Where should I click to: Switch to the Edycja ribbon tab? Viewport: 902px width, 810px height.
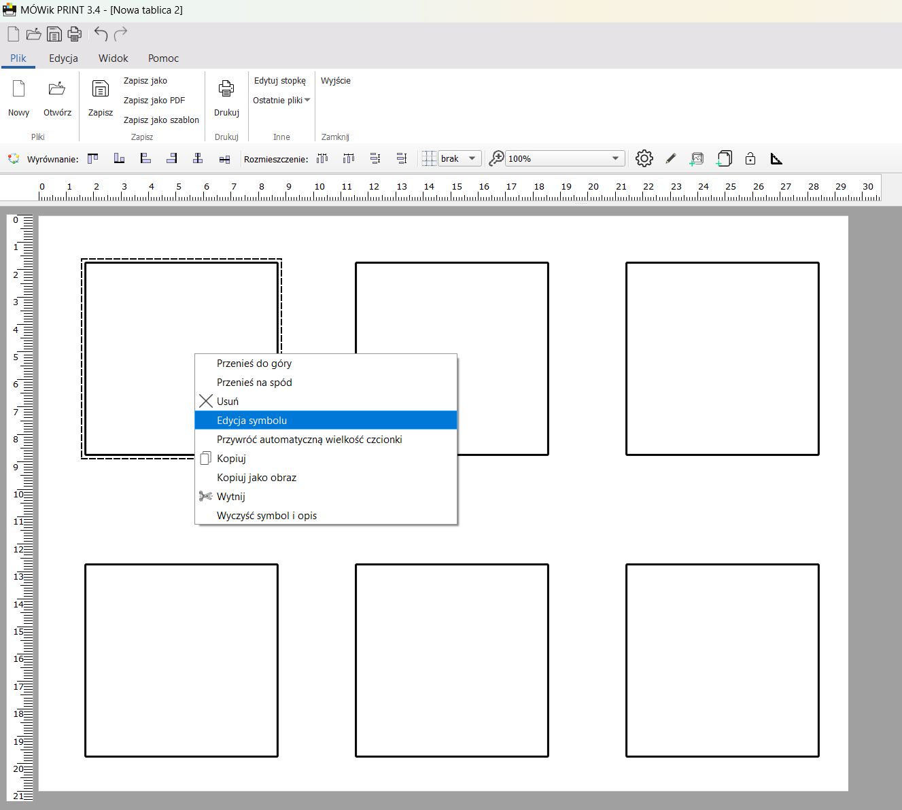tap(63, 58)
